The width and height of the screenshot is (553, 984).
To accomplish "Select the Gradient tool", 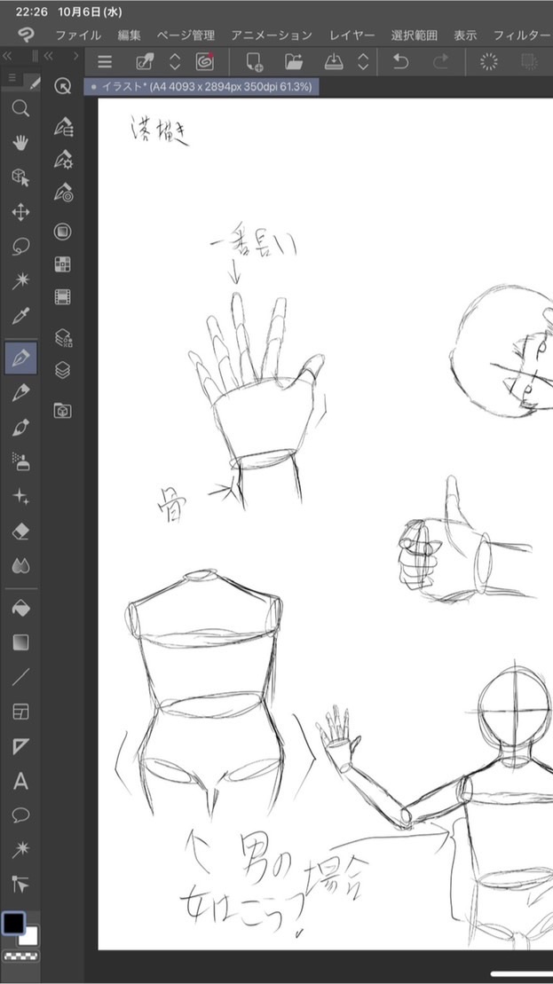I will coord(20,642).
